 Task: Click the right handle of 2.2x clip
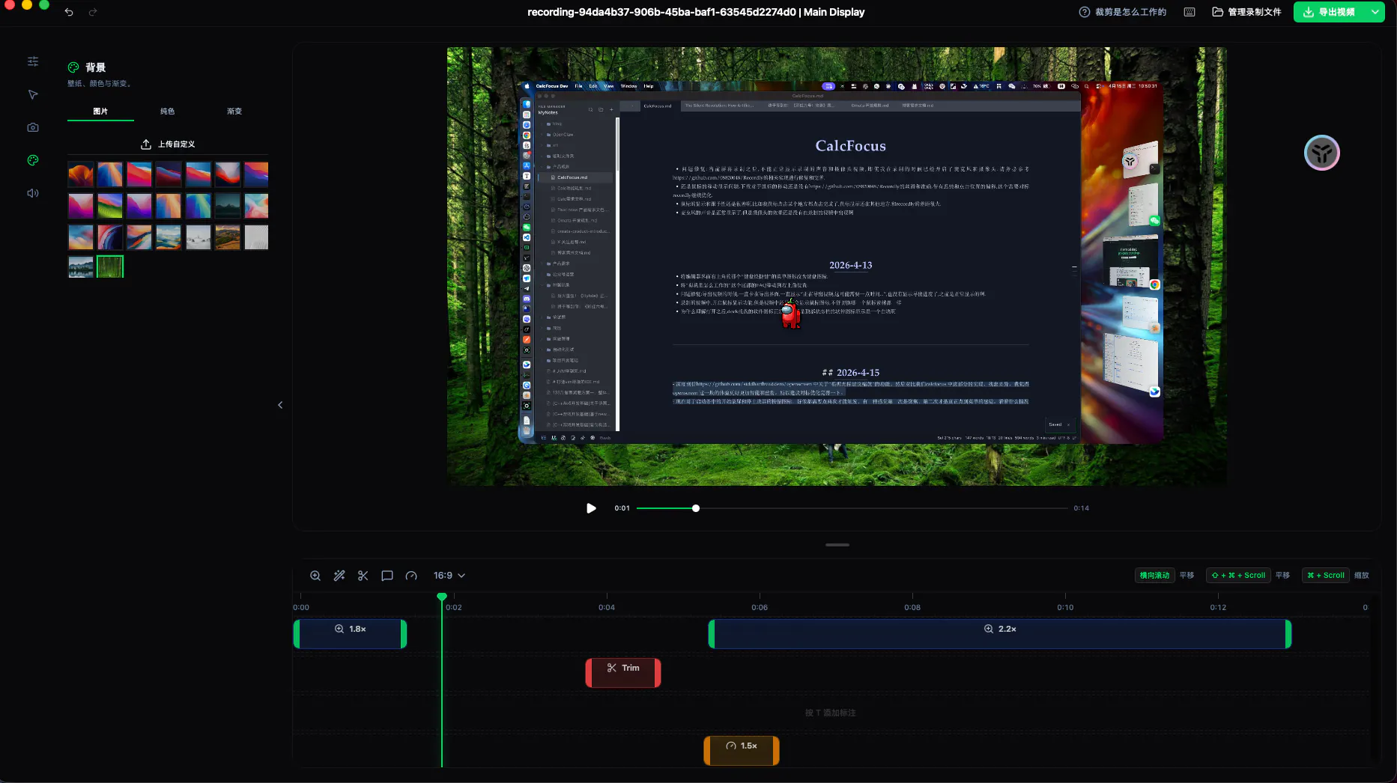[x=1288, y=634]
